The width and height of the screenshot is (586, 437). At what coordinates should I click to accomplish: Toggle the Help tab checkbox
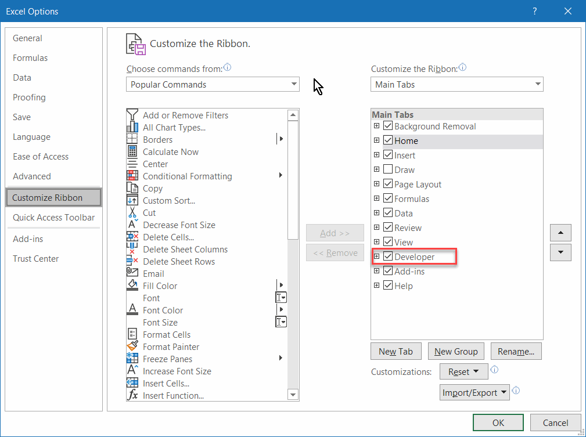[388, 286]
